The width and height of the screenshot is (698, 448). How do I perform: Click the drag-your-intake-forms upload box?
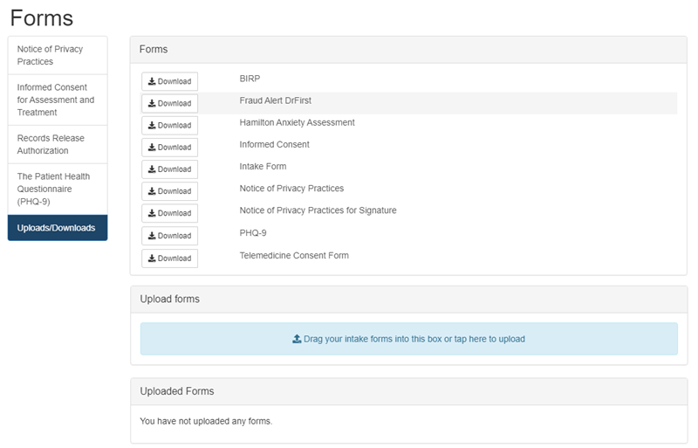point(408,339)
